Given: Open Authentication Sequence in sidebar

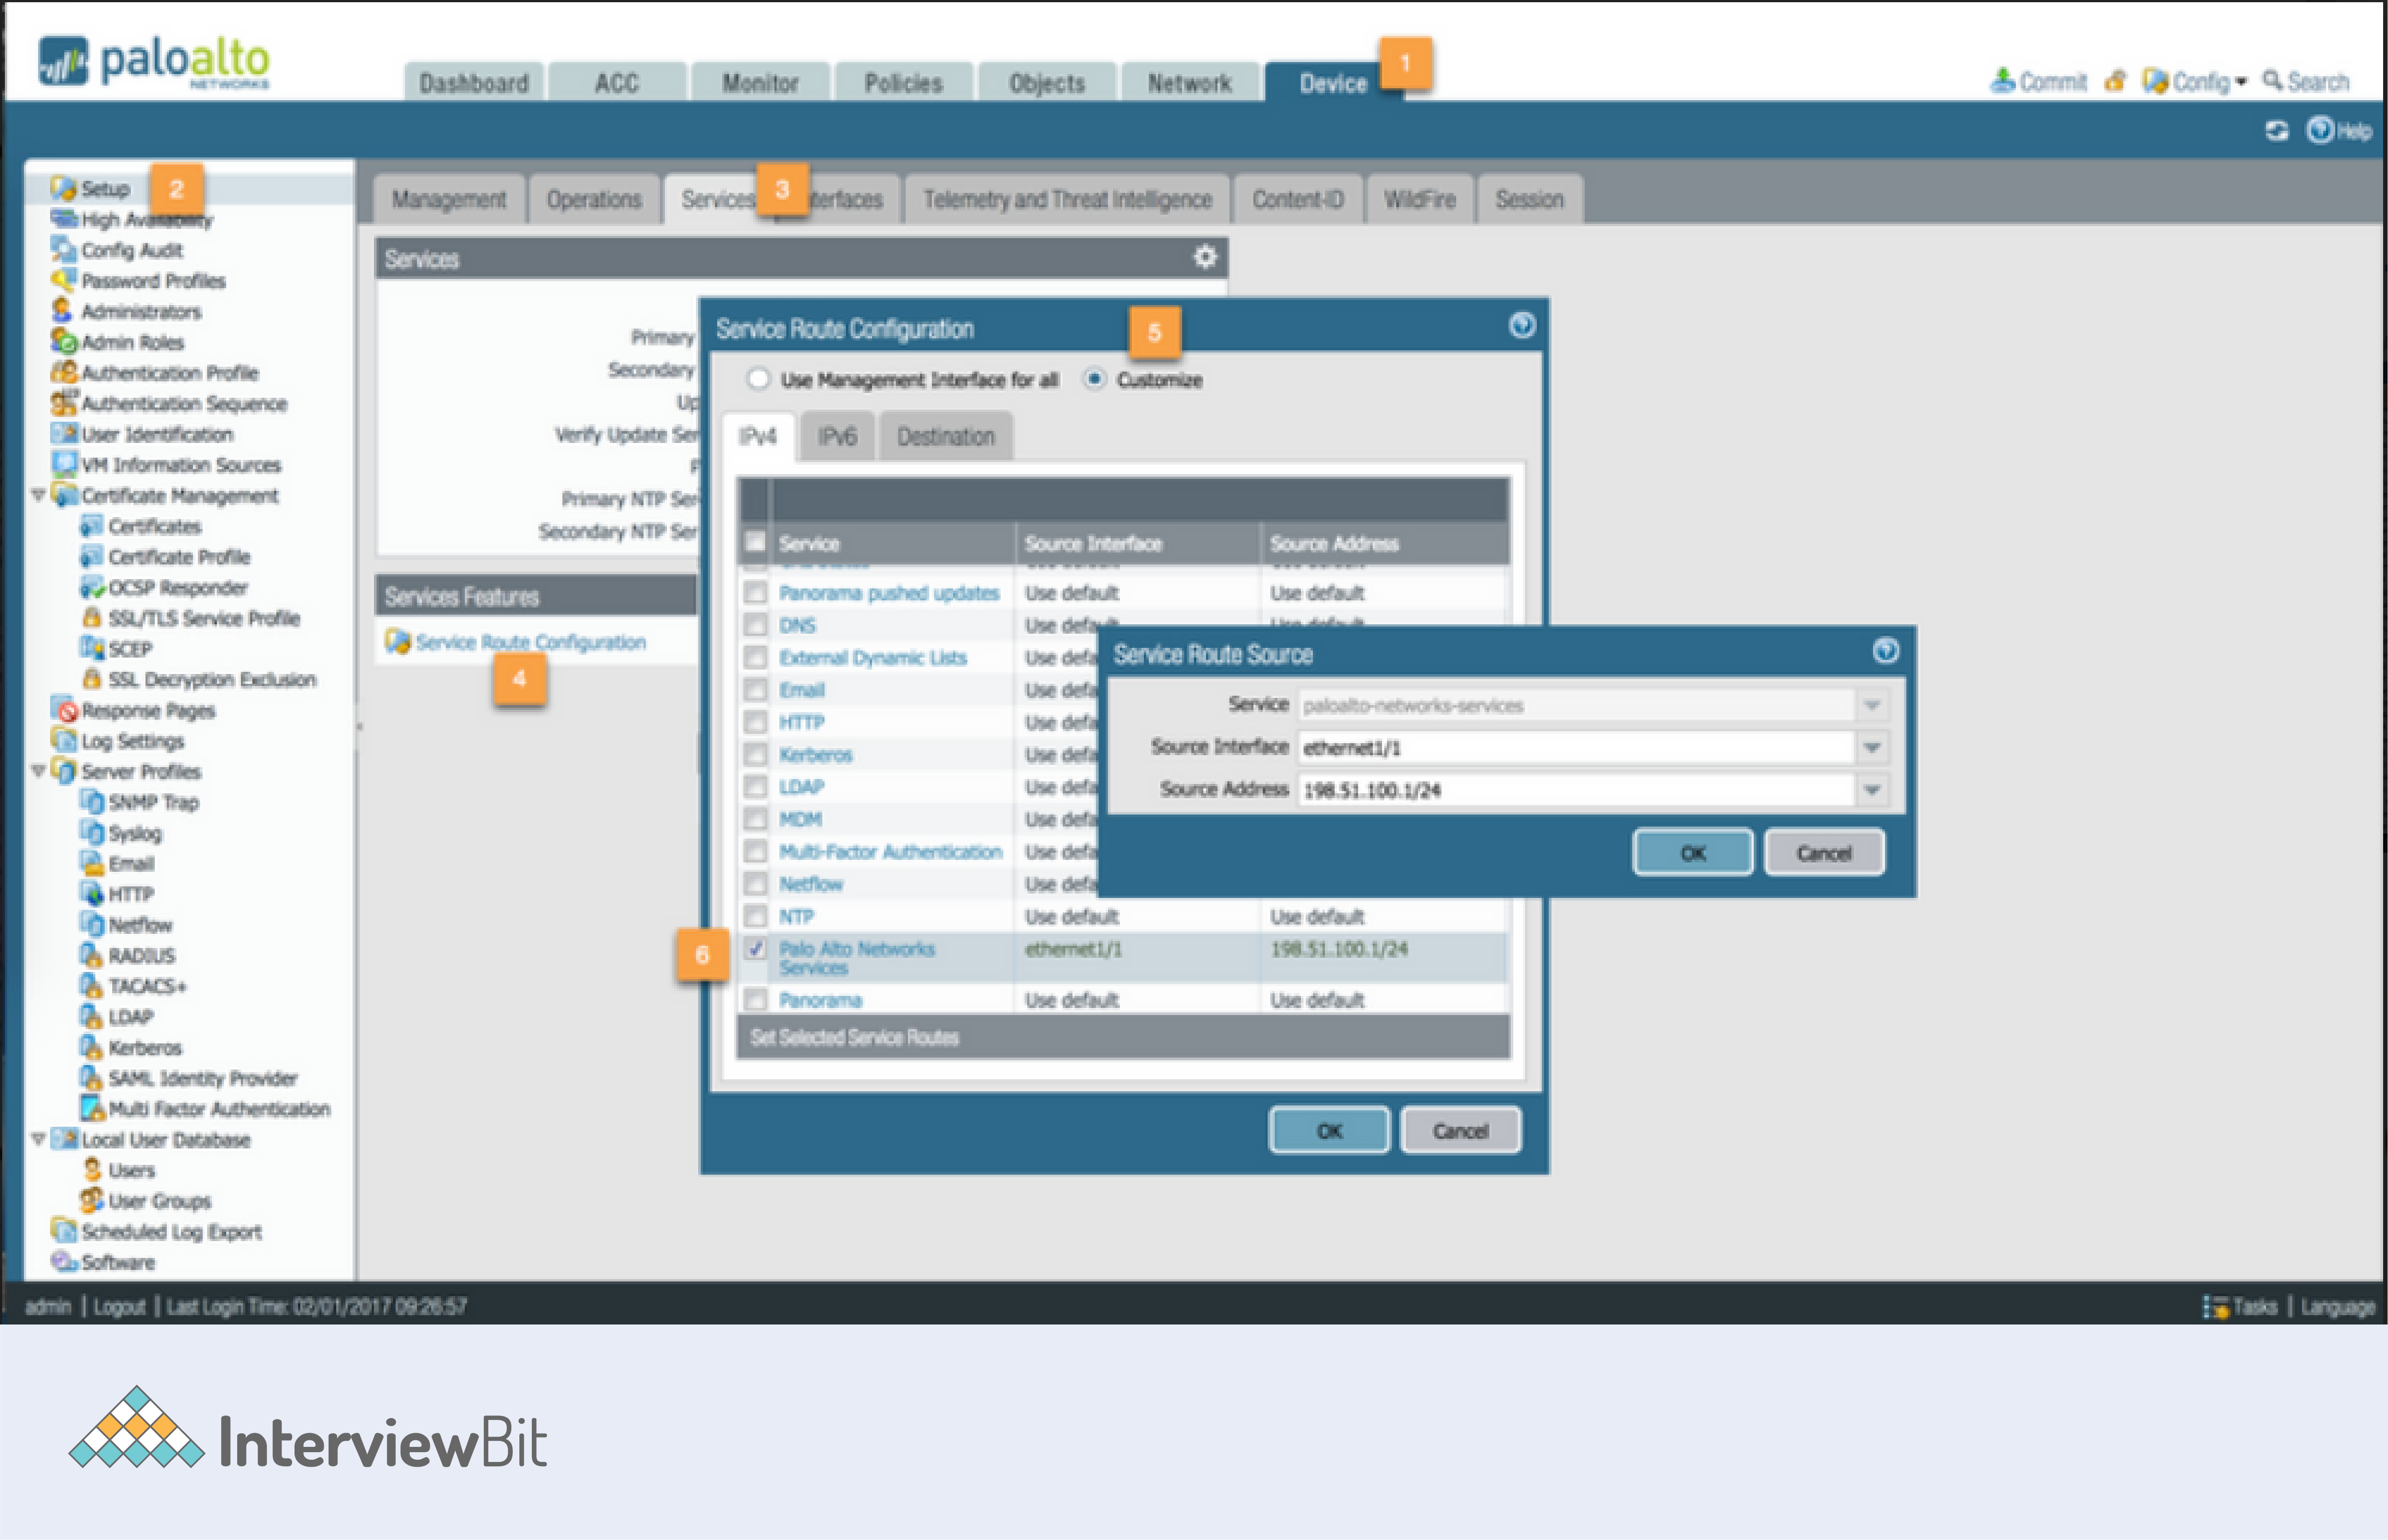Looking at the screenshot, I should tap(169, 403).
